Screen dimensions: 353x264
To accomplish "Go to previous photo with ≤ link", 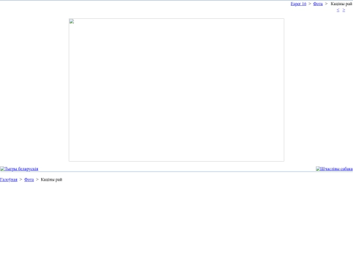I will click(338, 10).
